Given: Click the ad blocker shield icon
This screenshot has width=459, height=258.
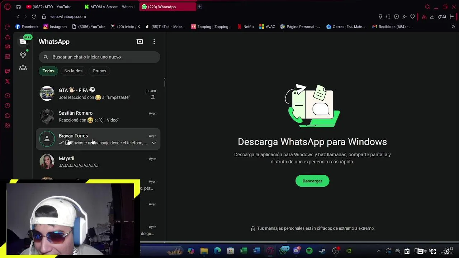Looking at the screenshot, I should coord(397,16).
